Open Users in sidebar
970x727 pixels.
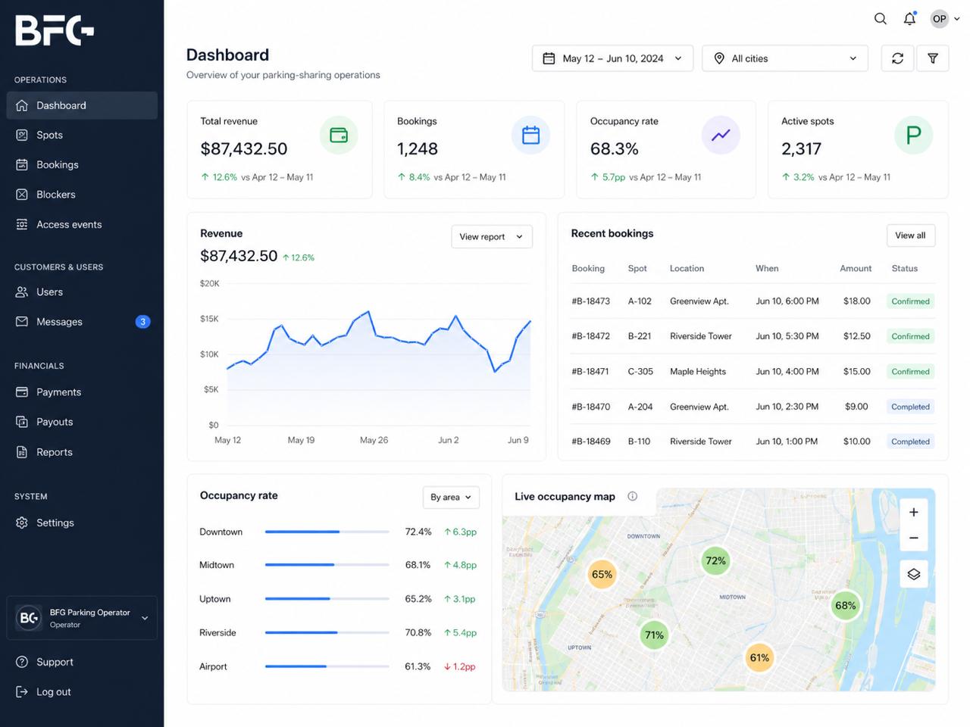(82, 292)
